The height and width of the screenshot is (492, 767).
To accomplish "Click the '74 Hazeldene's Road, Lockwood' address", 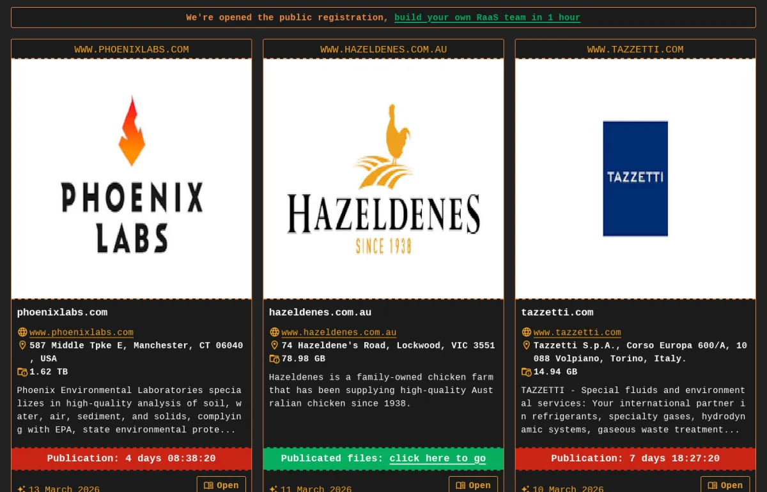I will point(388,345).
